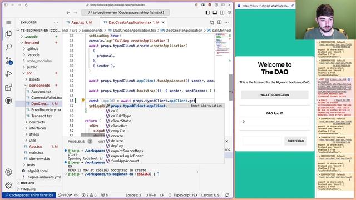This screenshot has width=356, height=200.
Task: Click the browser reload icon
Action: (26, 5)
